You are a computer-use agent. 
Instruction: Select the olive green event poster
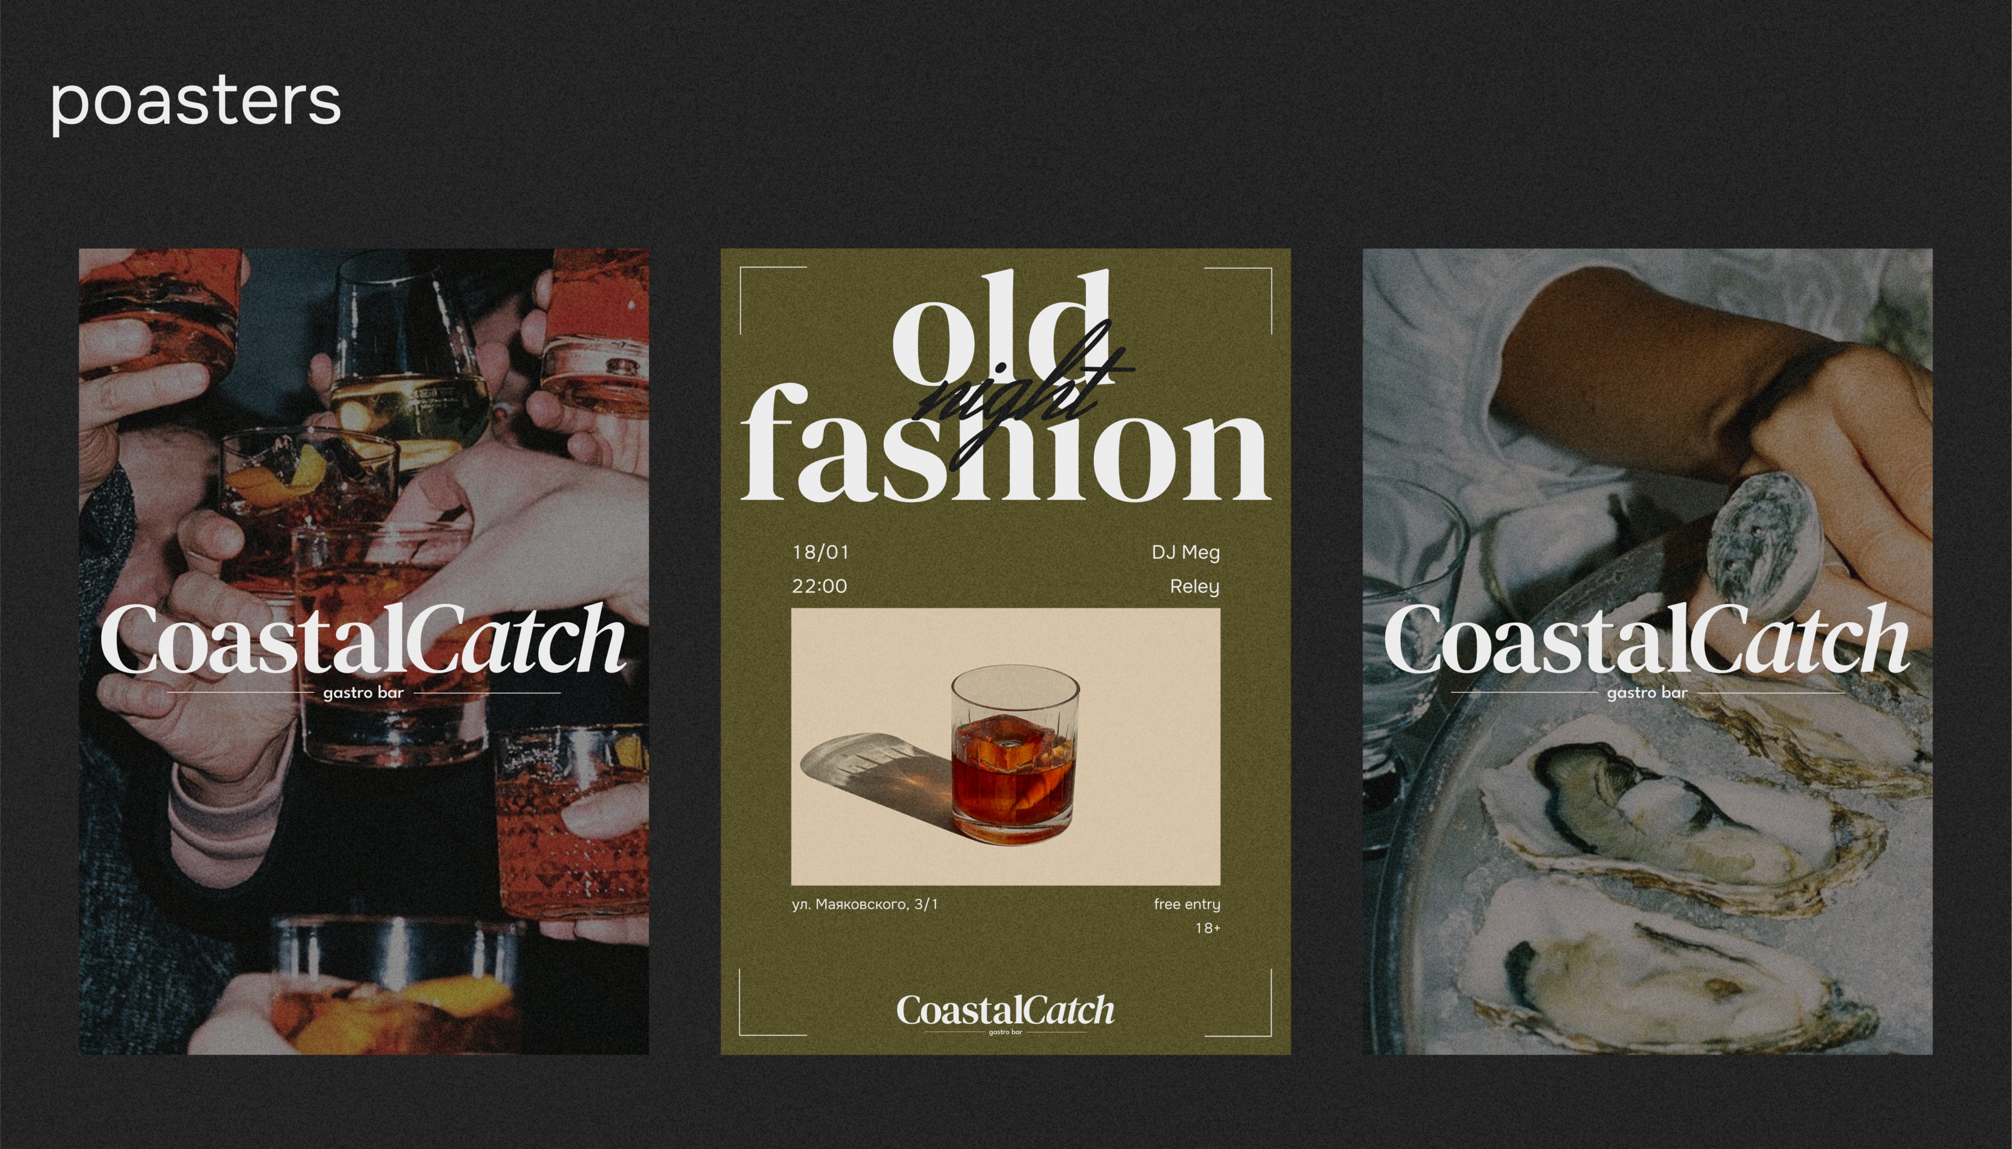click(x=1005, y=651)
